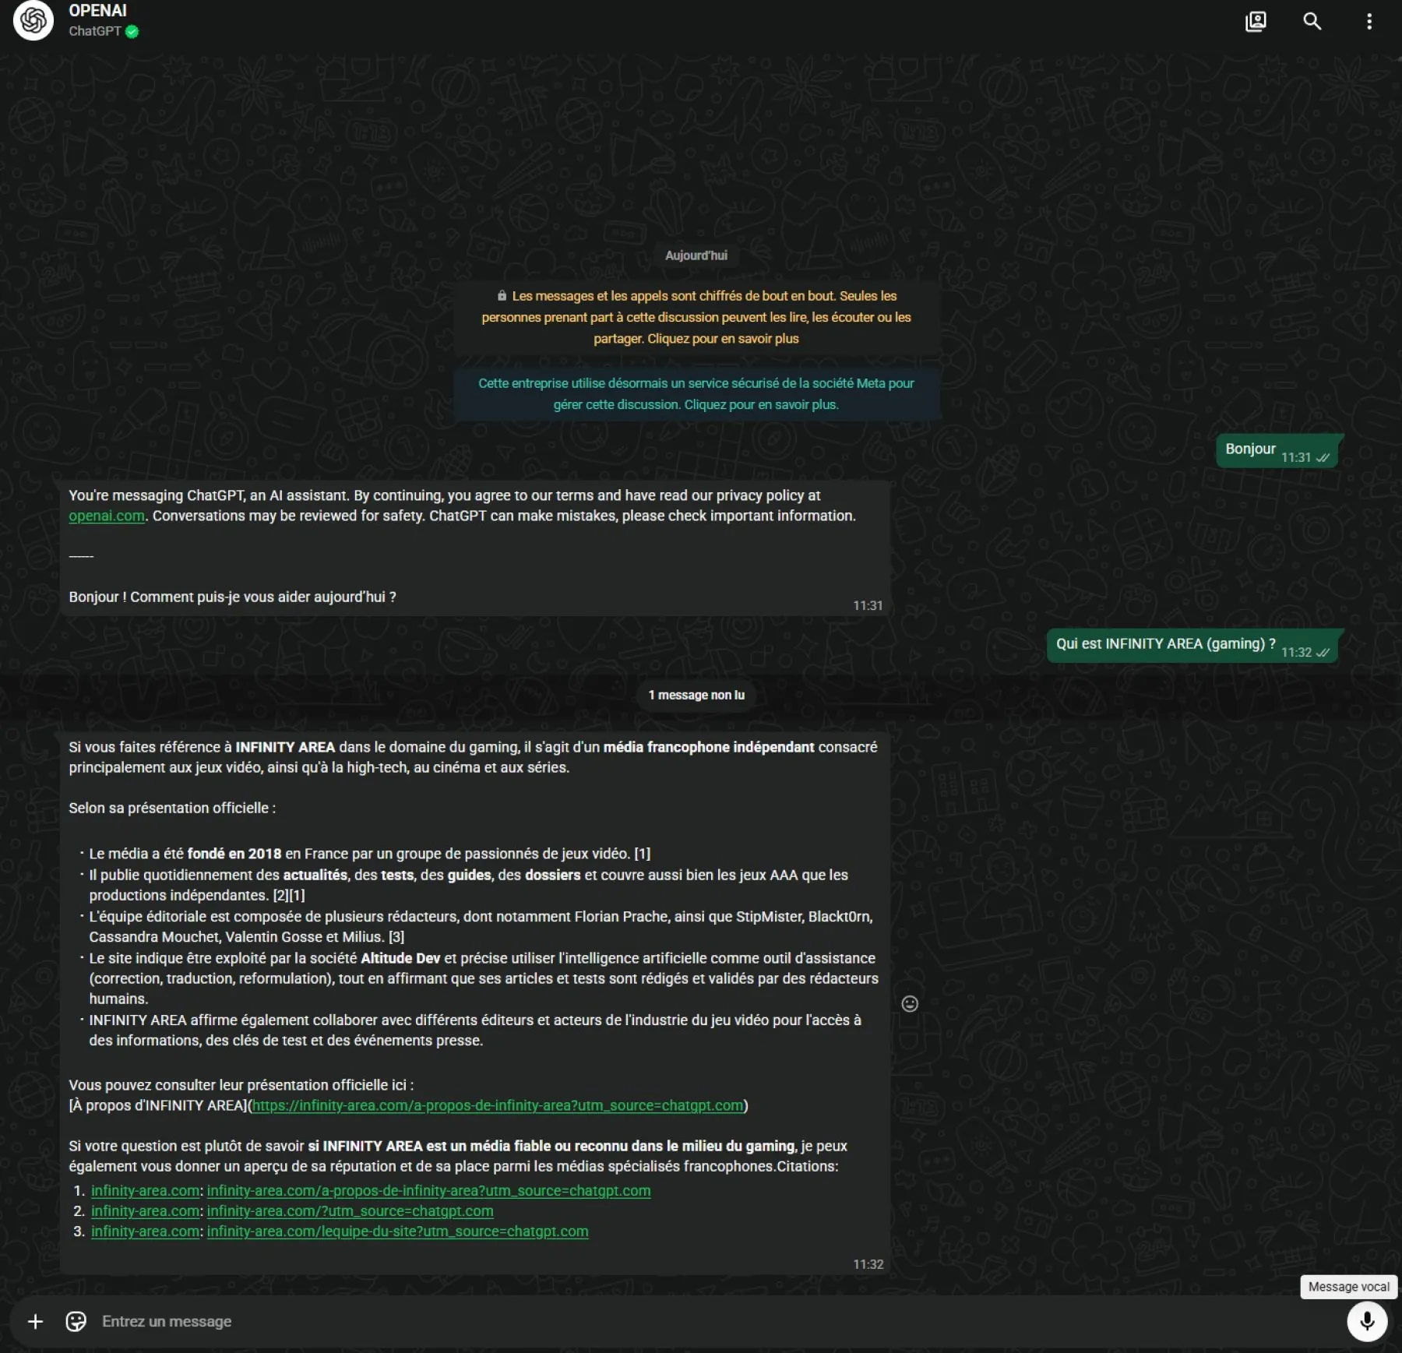The height and width of the screenshot is (1353, 1402).
Task: Open citation 1 a-propos-de-infinity-area link
Action: (x=428, y=1190)
